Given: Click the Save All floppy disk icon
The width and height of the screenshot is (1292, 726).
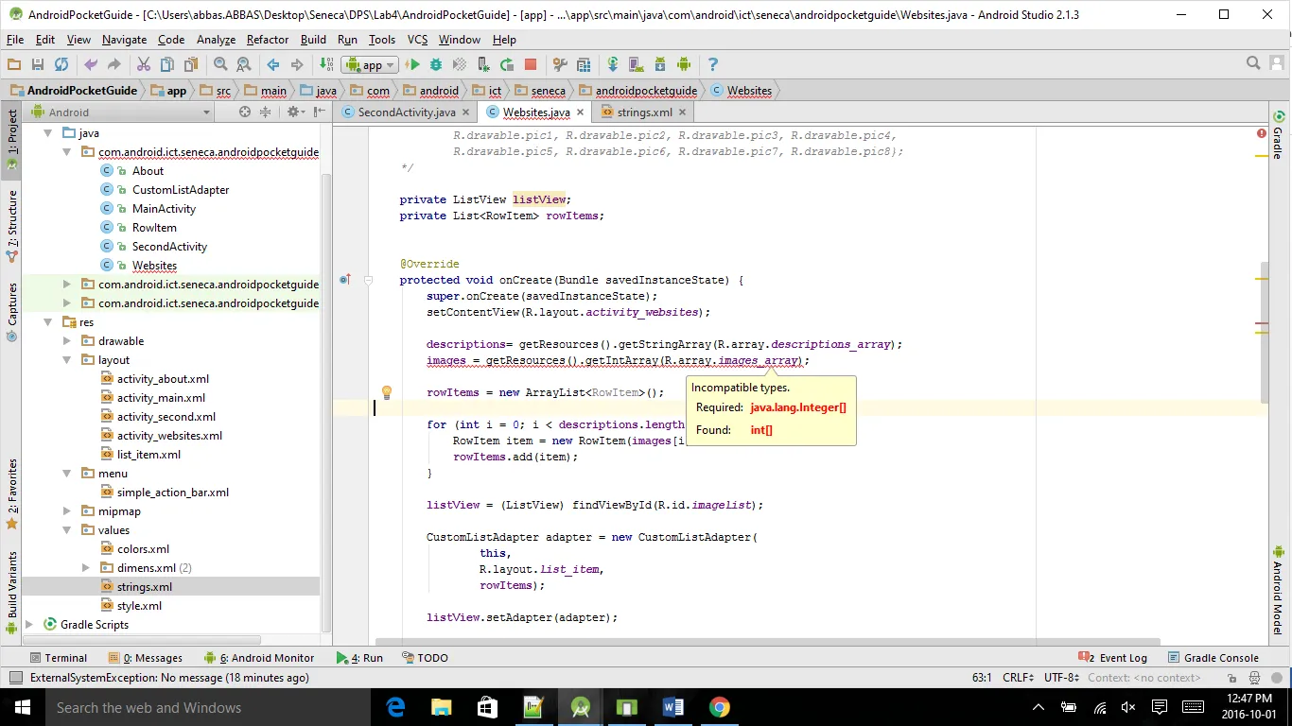Looking at the screenshot, I should pyautogui.click(x=38, y=64).
